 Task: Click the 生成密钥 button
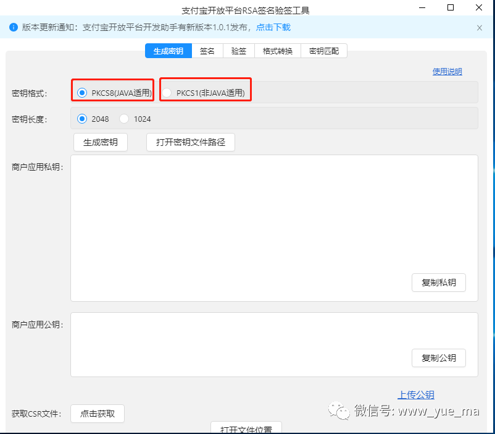coord(101,142)
